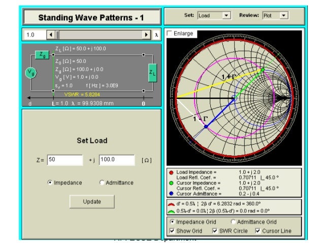Viewport: 324px width, 243px height.
Task: Toggle the Show Grid checkbox
Action: point(172,231)
